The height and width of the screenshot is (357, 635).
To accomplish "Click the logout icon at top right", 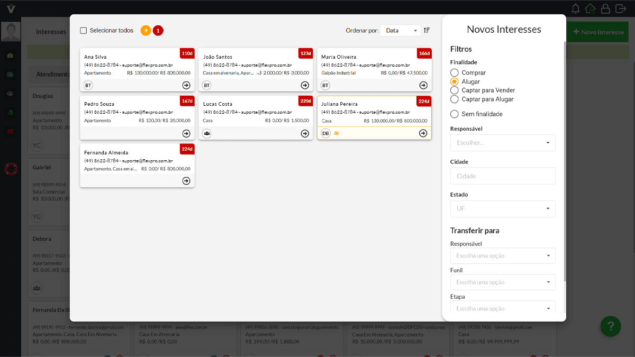I will pyautogui.click(x=620, y=8).
